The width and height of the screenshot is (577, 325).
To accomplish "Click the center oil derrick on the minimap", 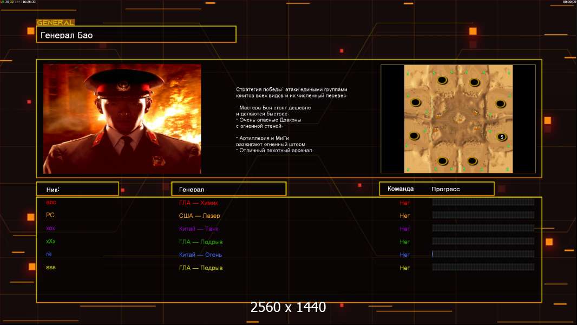I will [x=458, y=118].
